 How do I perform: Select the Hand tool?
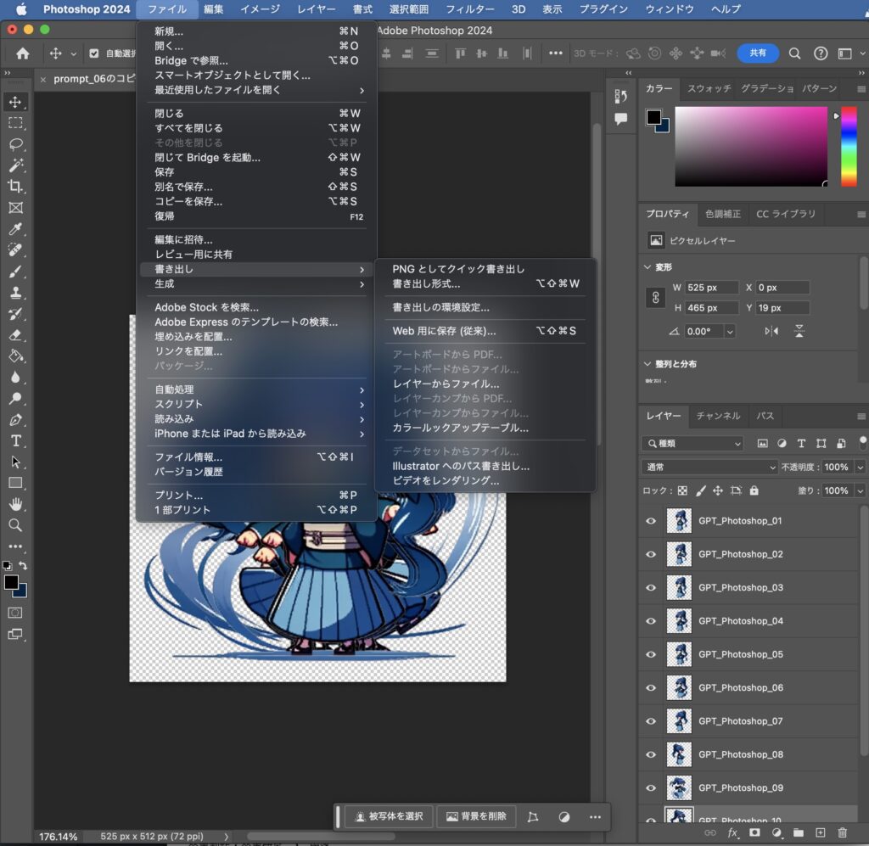[x=15, y=504]
